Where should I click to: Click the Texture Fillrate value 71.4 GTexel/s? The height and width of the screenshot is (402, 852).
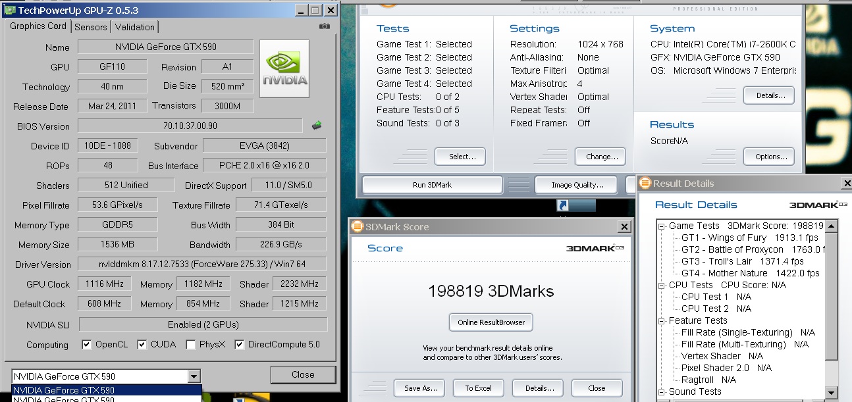(x=281, y=205)
